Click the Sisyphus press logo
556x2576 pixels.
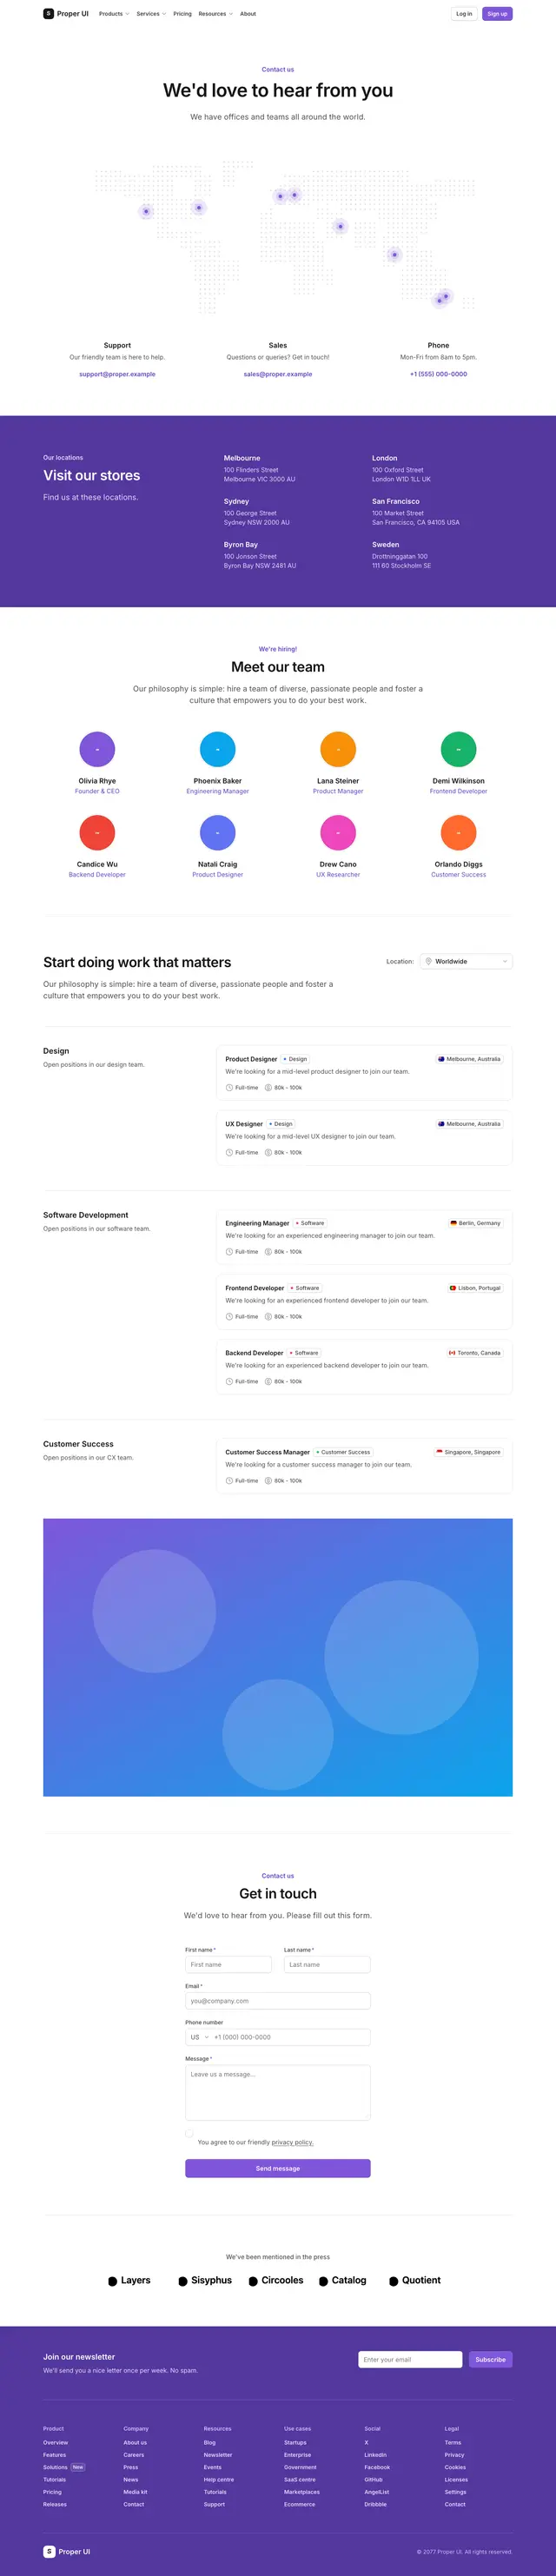point(205,2280)
